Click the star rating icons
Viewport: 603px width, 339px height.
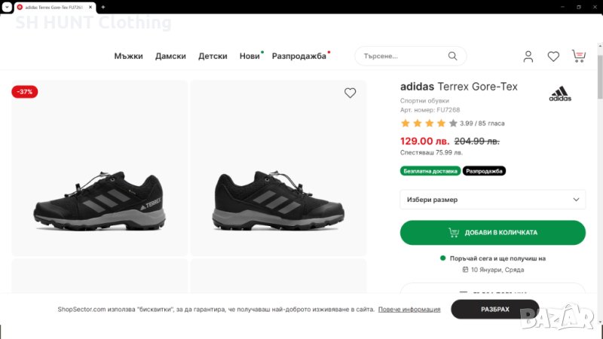click(428, 123)
